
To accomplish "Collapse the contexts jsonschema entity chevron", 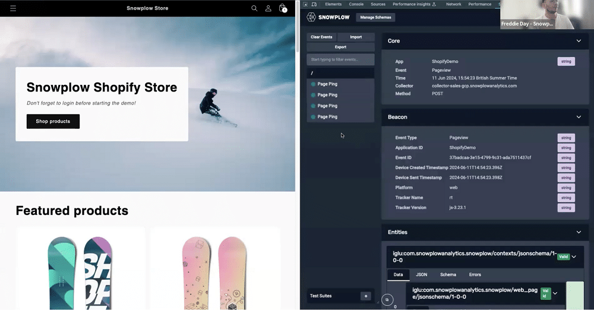I will click(x=574, y=257).
